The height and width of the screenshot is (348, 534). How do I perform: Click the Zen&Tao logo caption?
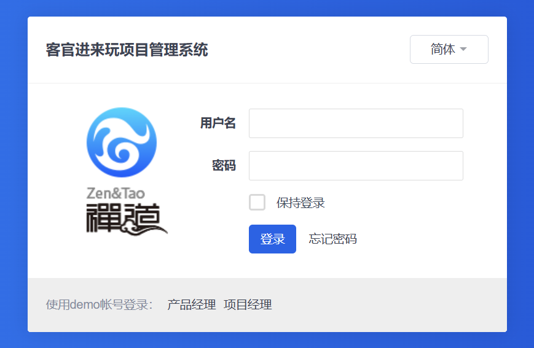[116, 193]
